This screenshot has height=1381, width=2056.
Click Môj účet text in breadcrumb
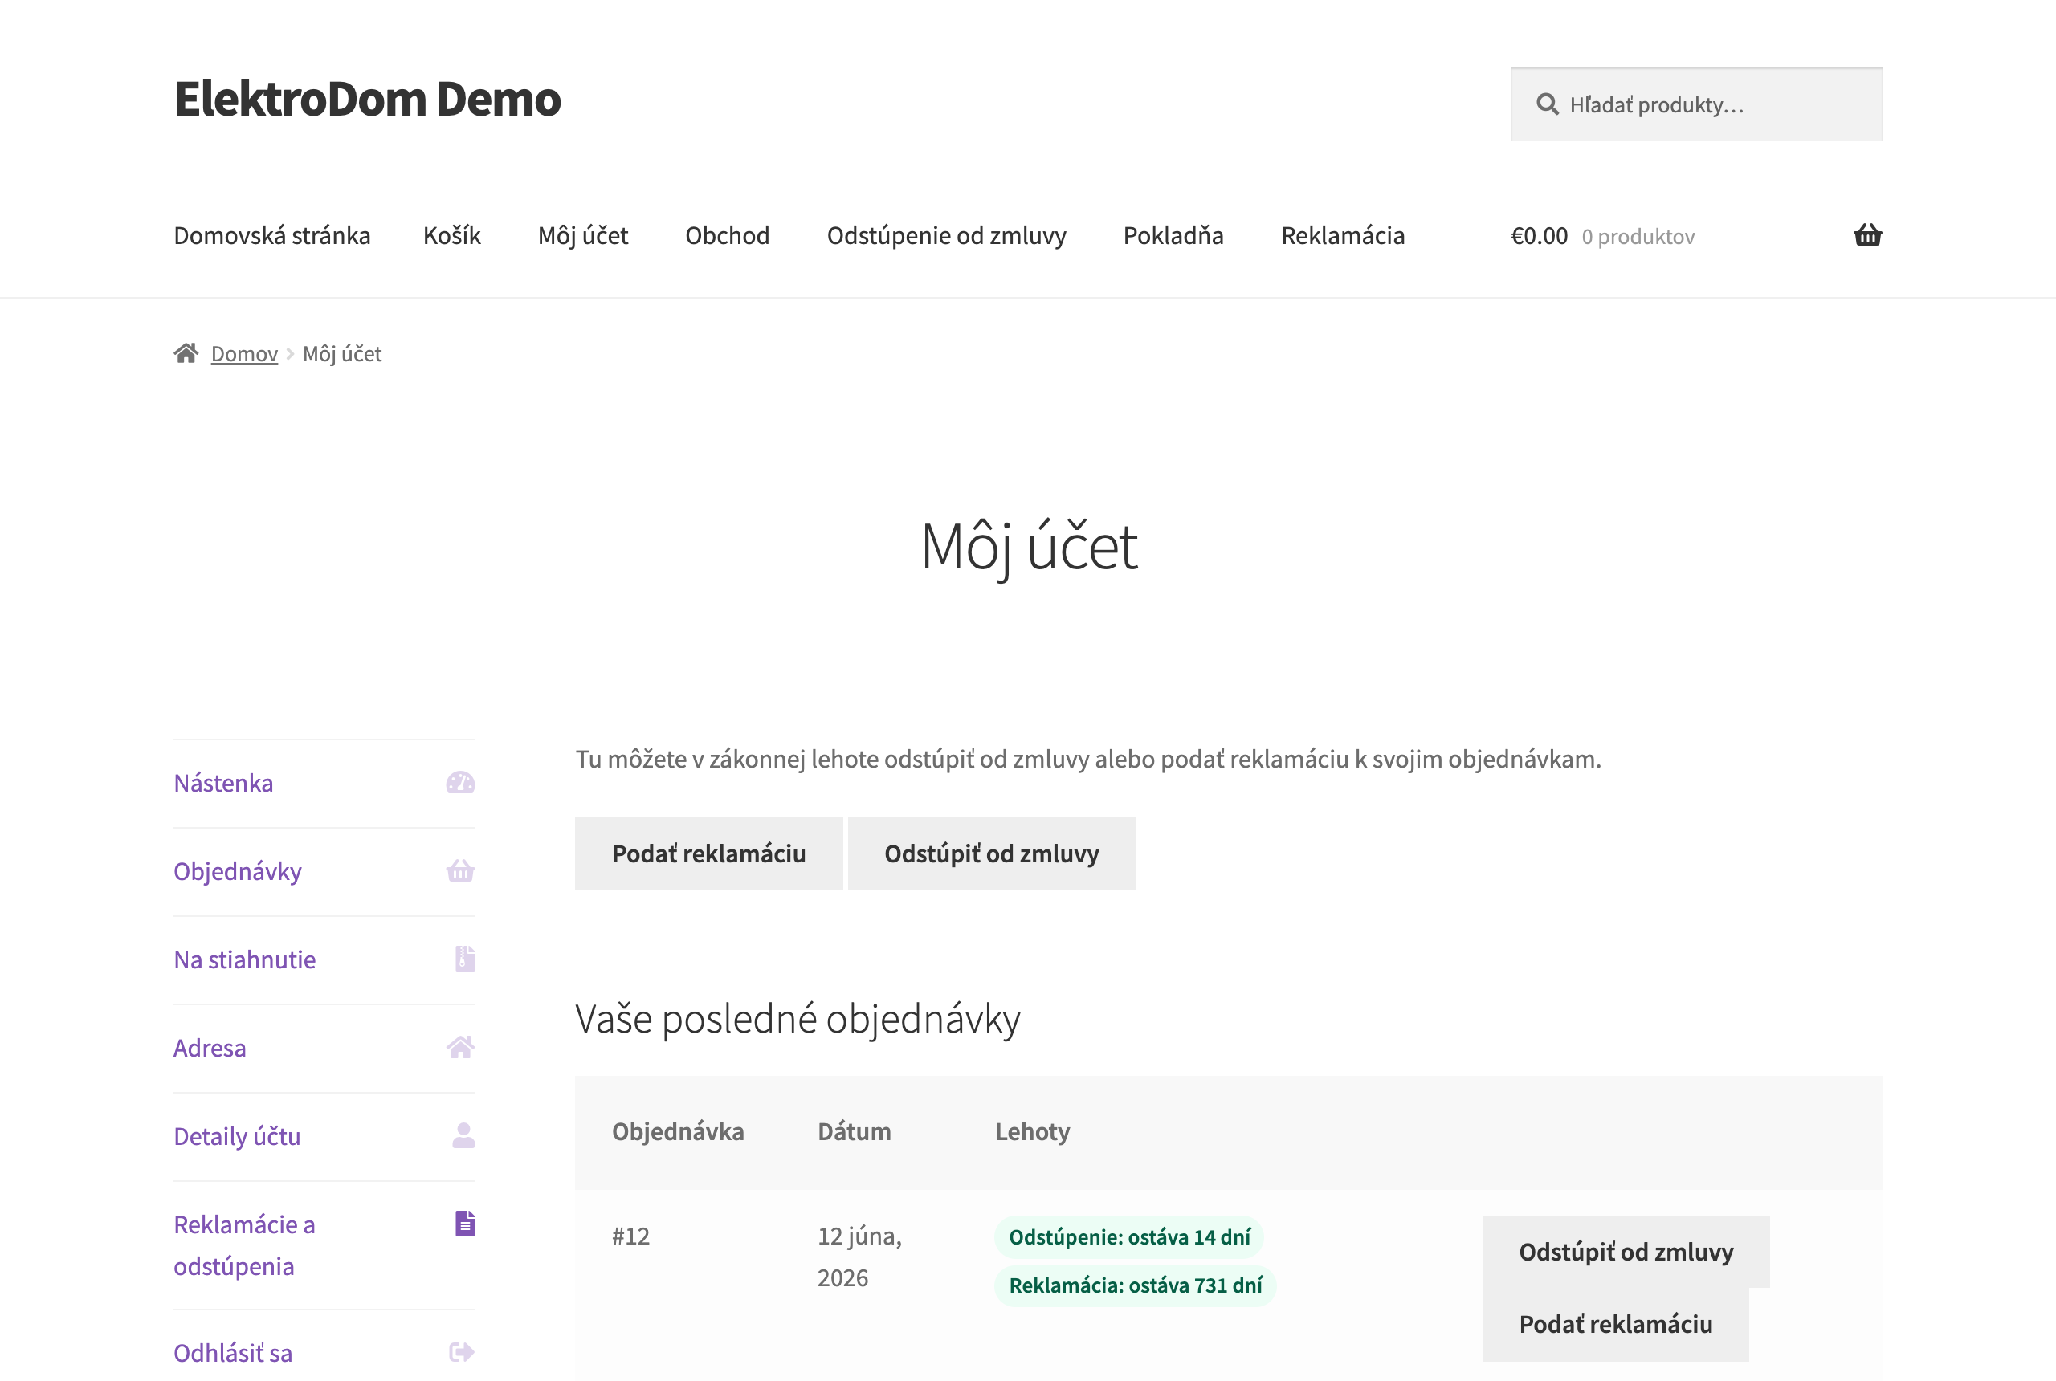point(342,354)
